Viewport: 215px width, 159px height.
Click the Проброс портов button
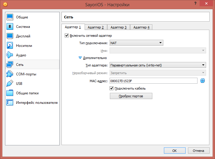point(131,96)
